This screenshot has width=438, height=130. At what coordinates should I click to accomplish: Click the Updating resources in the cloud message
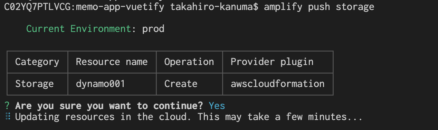coord(189,117)
